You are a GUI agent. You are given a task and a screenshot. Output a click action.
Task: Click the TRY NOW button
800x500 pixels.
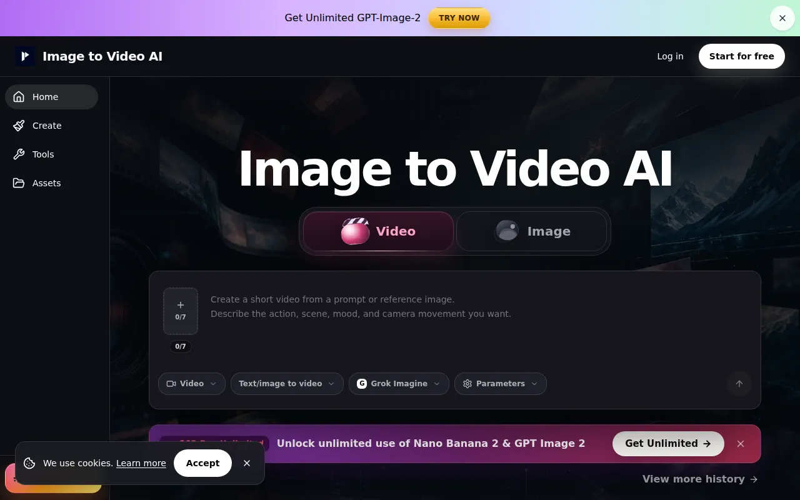(x=459, y=18)
